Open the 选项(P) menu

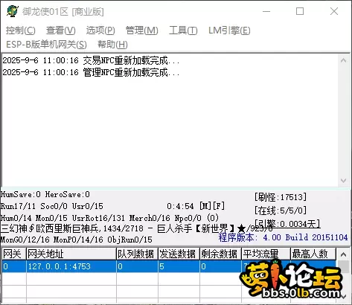click(100, 30)
